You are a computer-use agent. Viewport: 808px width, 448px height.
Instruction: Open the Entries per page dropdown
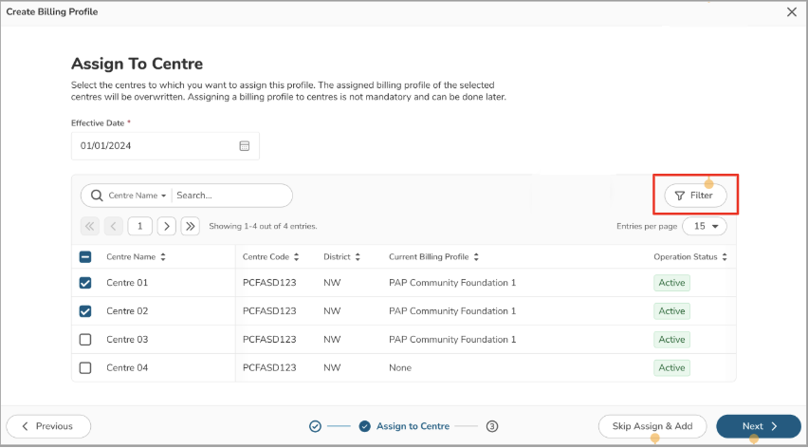click(704, 226)
